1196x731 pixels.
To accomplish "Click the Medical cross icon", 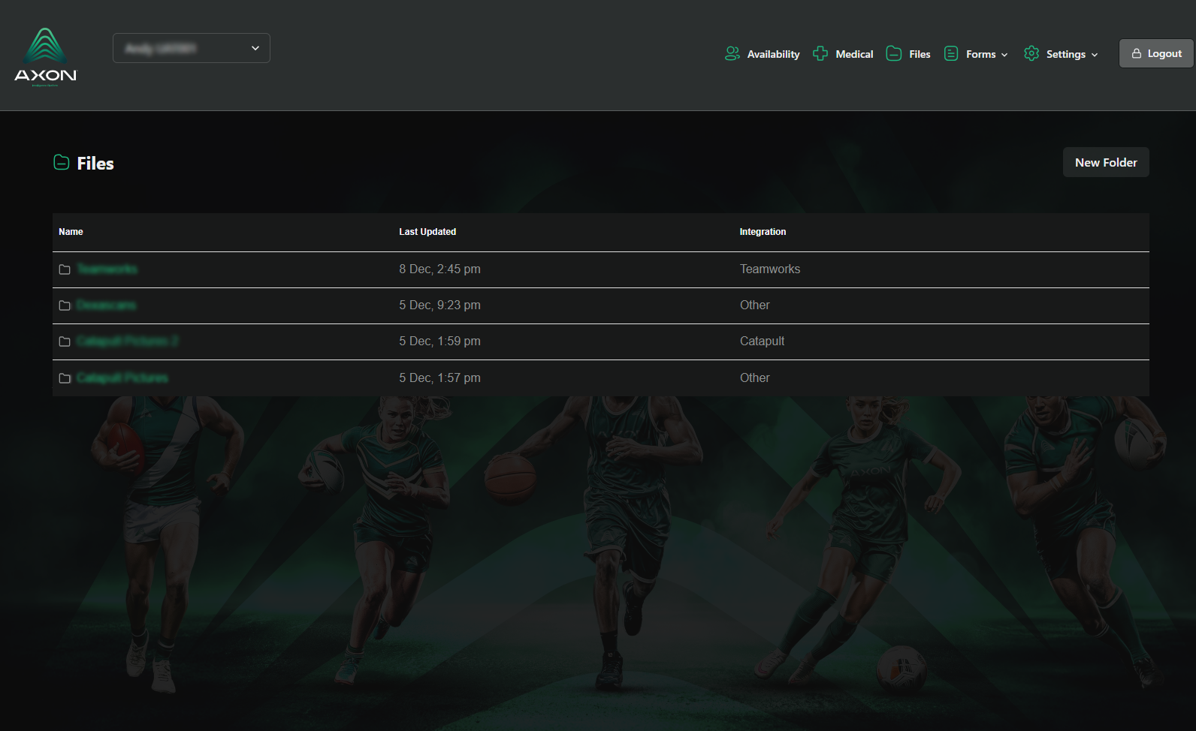I will pos(820,53).
